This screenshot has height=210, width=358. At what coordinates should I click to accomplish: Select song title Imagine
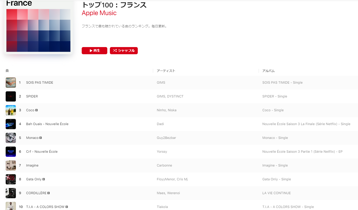coord(32,165)
